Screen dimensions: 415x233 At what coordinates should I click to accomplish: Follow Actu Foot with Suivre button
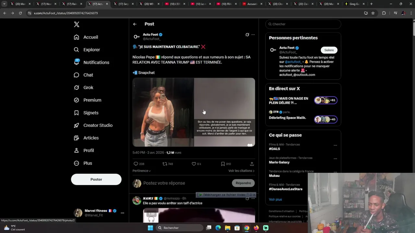329,50
